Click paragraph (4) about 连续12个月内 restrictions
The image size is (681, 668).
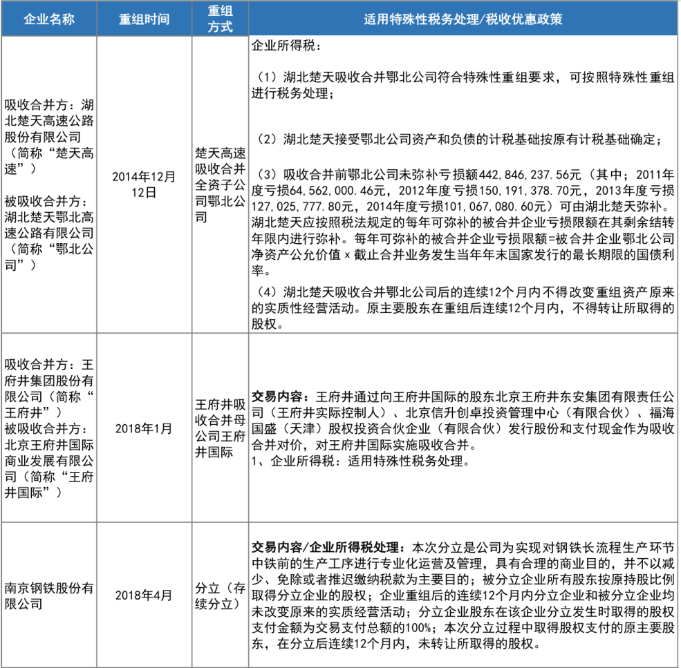461,306
